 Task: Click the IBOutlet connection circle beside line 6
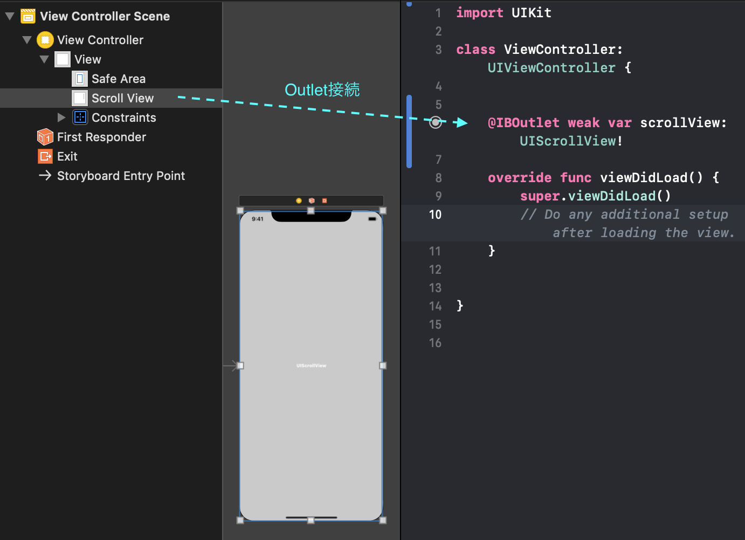tap(435, 122)
